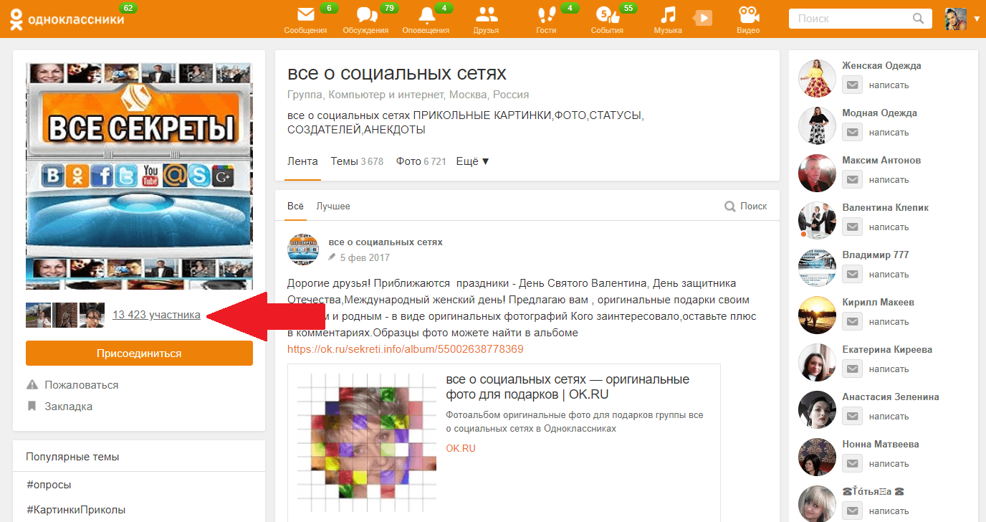This screenshot has width=986, height=522.
Task: Message icon for Нонна Матвеева
Action: (x=852, y=464)
